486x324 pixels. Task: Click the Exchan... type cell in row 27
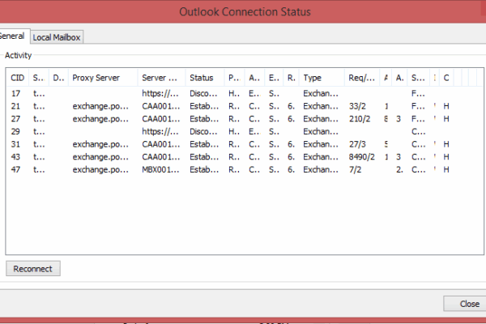[x=321, y=119]
